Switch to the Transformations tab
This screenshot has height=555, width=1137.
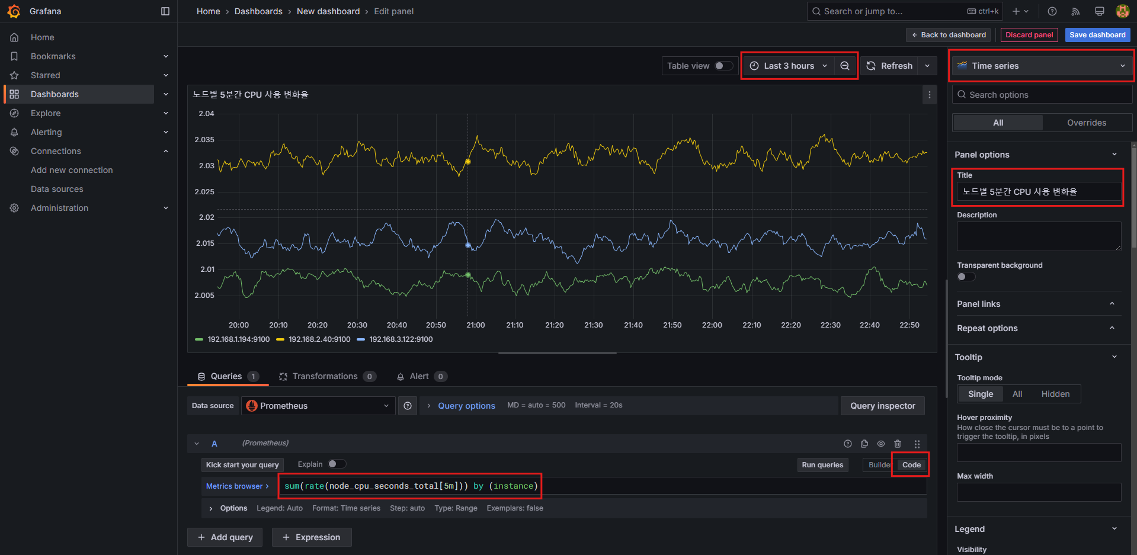click(327, 376)
